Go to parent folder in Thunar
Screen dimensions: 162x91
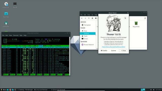pyautogui.click(x=89, y=18)
